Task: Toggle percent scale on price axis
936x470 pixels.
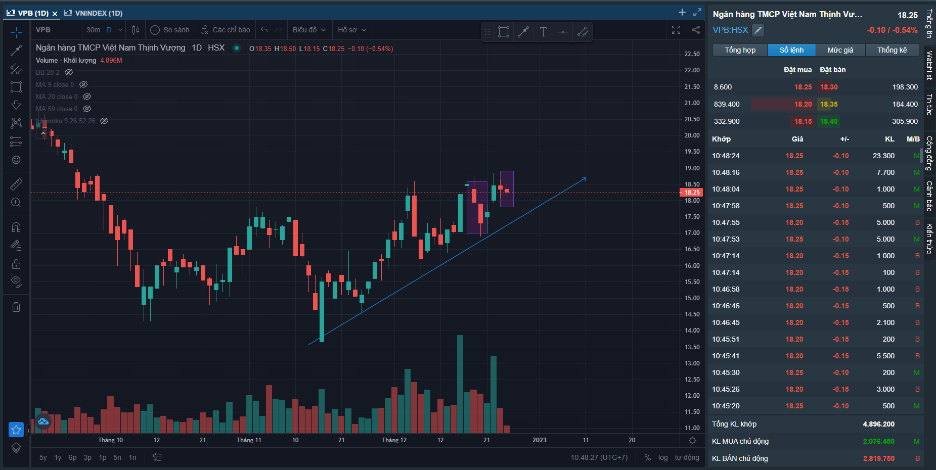Action: pyautogui.click(x=648, y=457)
